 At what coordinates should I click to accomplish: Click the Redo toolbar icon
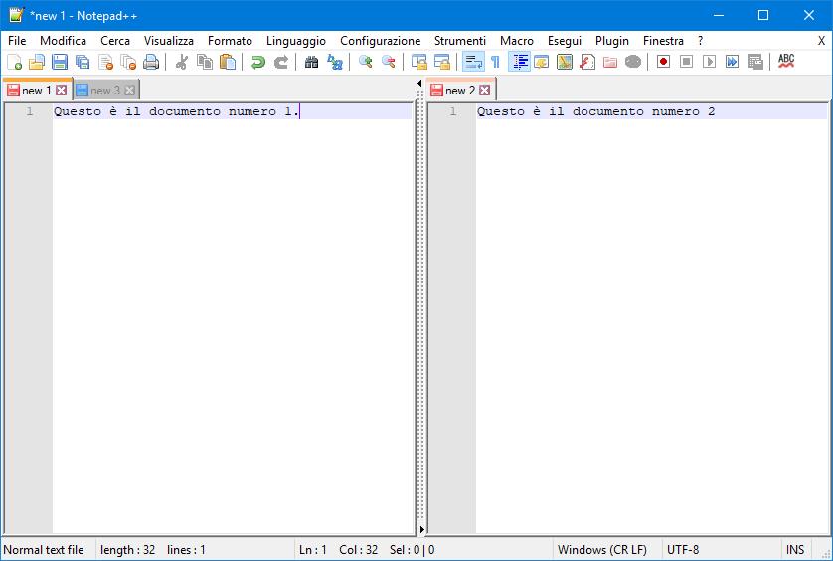click(x=281, y=62)
